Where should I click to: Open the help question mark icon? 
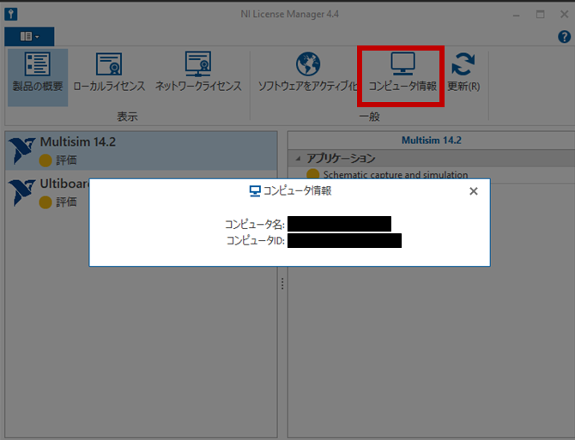(564, 37)
